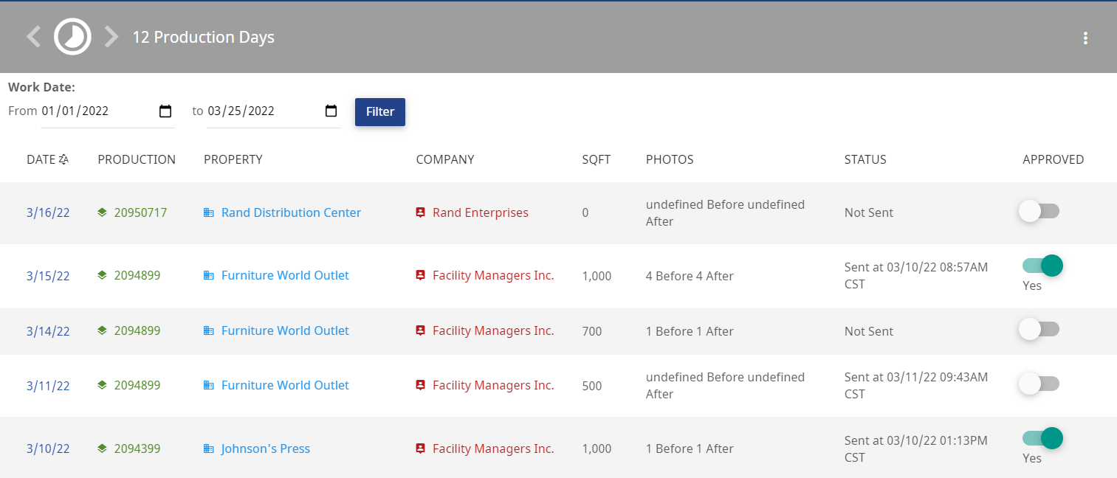This screenshot has height=478, width=1117.
Task: Click the previous arrow in the header
Action: [x=33, y=36]
